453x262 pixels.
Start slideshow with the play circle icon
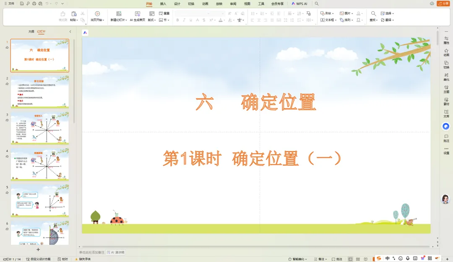tap(97, 13)
